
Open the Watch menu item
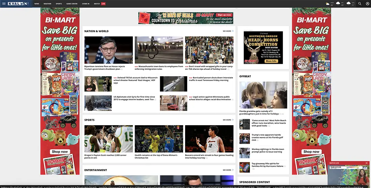[97, 4]
